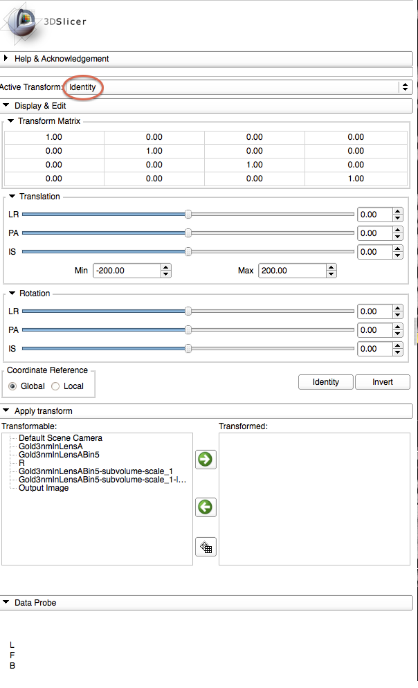The image size is (418, 688).
Task: Click the harden transform icon button
Action: [x=206, y=547]
